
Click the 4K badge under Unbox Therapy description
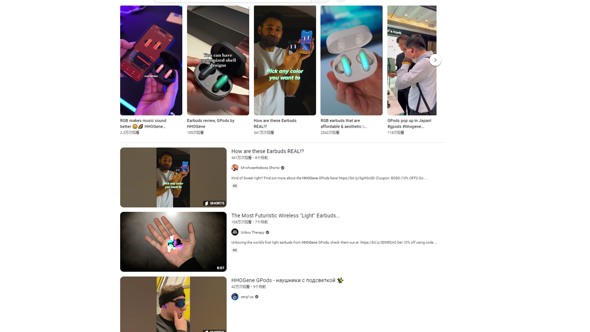[x=235, y=250]
